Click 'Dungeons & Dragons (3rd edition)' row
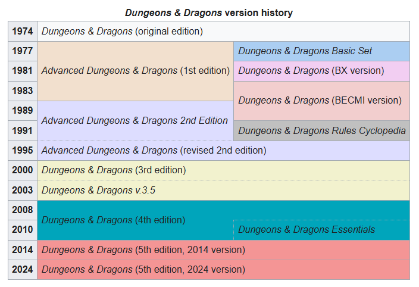This screenshot has height=287, width=419. click(x=223, y=170)
